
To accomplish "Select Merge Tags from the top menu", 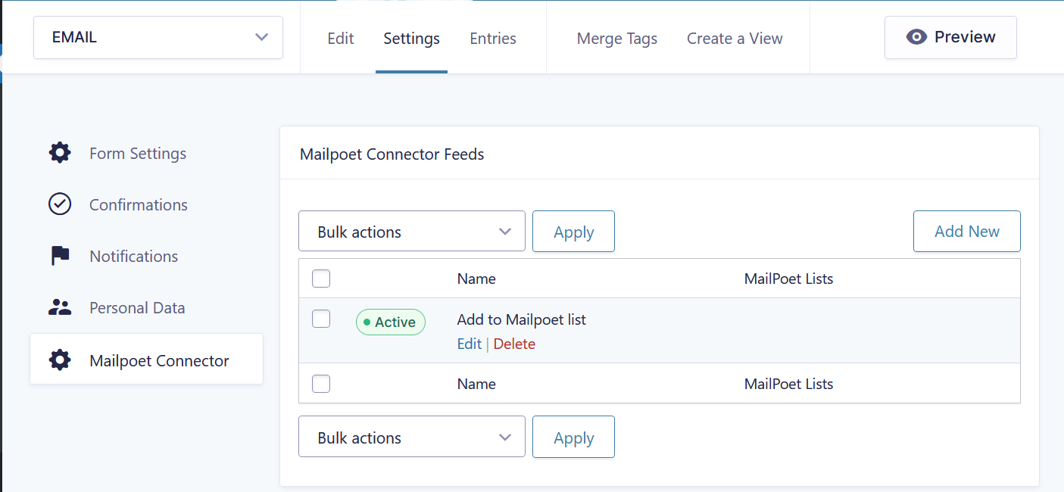I will 616,38.
